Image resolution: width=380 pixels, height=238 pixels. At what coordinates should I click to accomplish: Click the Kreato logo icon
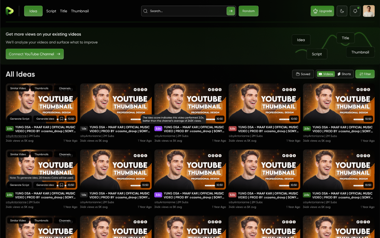9,11
